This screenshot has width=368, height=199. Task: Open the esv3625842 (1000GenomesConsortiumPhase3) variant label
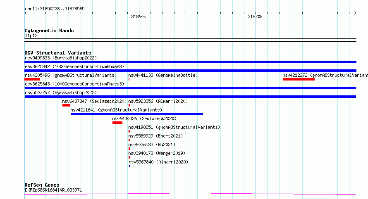coord(74,66)
